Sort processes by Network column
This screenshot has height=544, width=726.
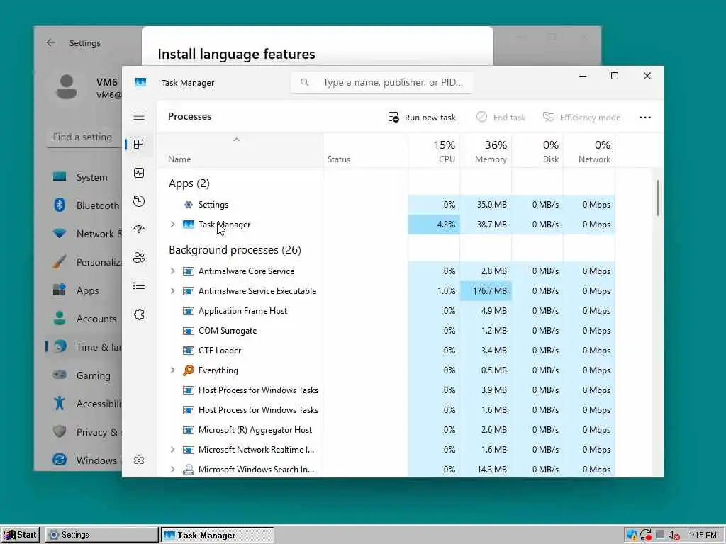click(589, 151)
